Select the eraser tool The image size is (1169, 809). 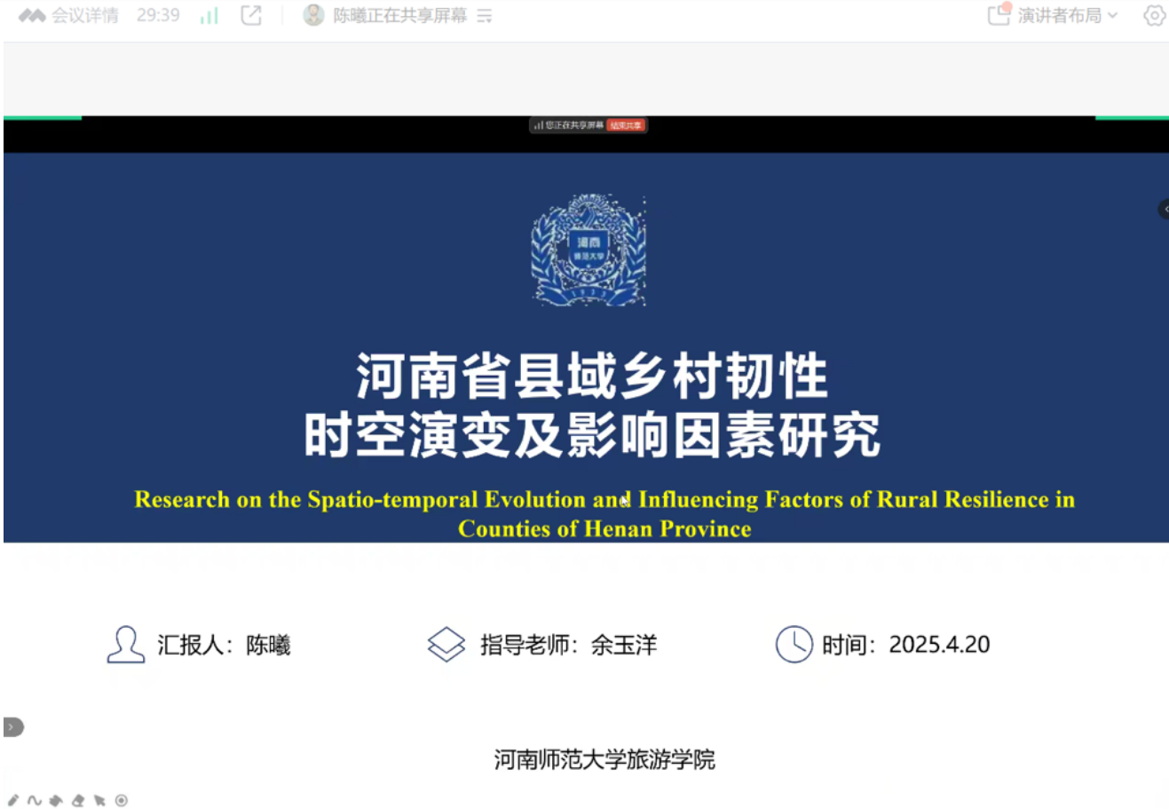[78, 800]
